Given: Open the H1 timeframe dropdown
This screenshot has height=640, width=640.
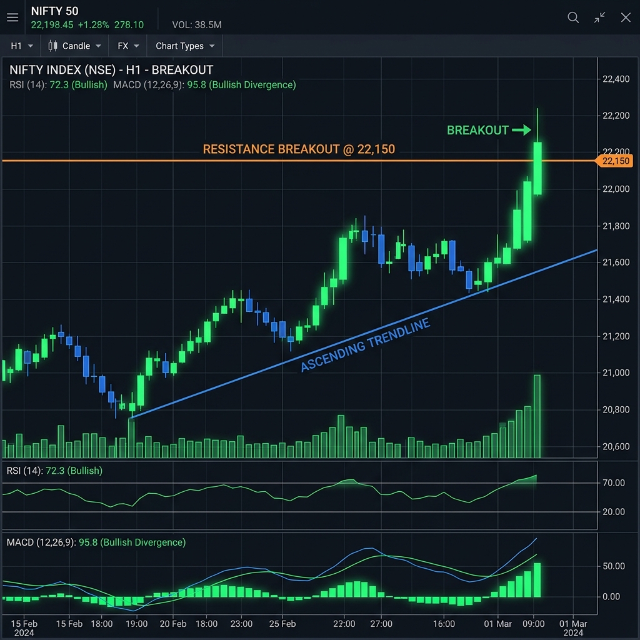Looking at the screenshot, I should pos(21,46).
